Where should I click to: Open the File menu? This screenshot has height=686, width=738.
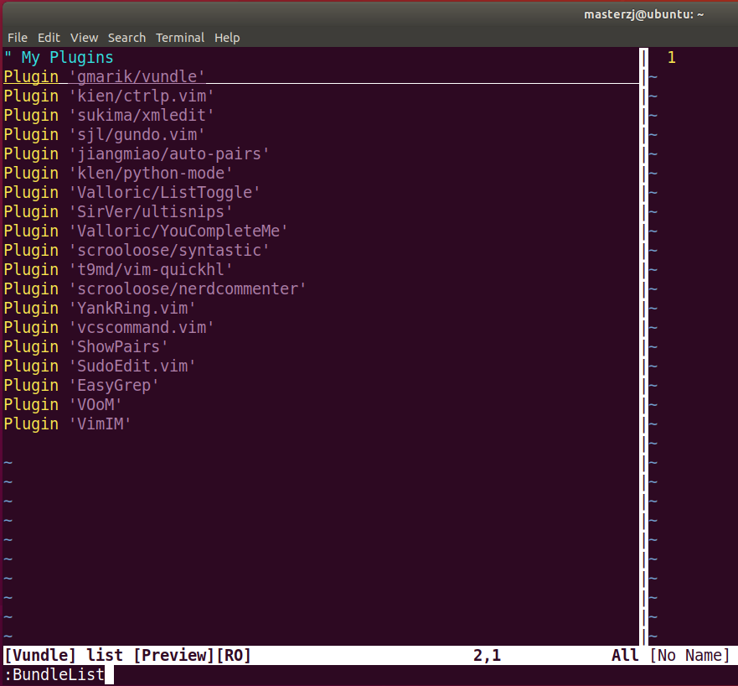tap(18, 38)
